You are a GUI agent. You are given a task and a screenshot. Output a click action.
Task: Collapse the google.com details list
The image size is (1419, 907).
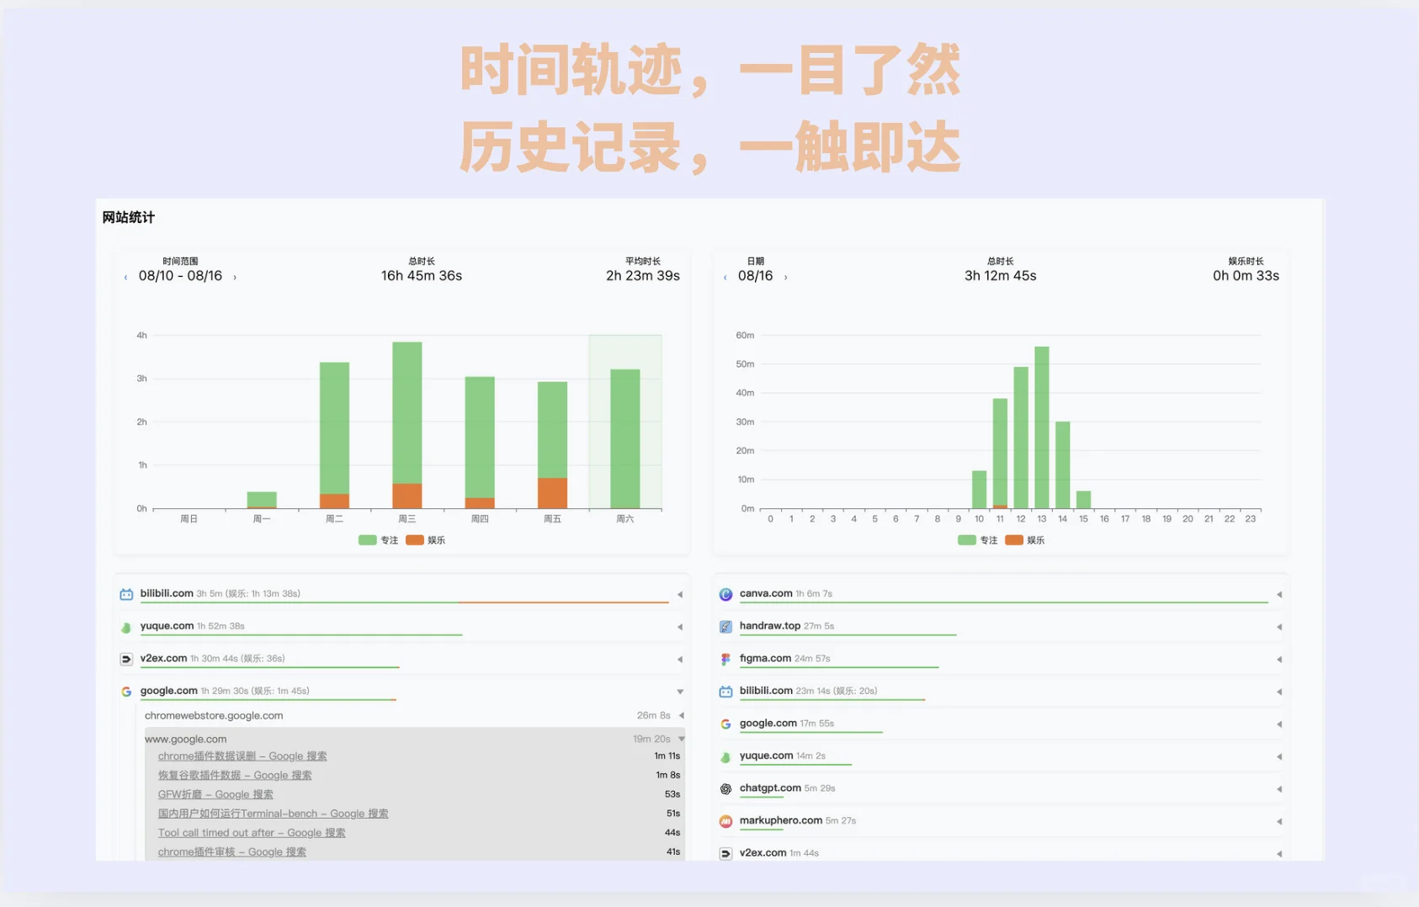679,691
